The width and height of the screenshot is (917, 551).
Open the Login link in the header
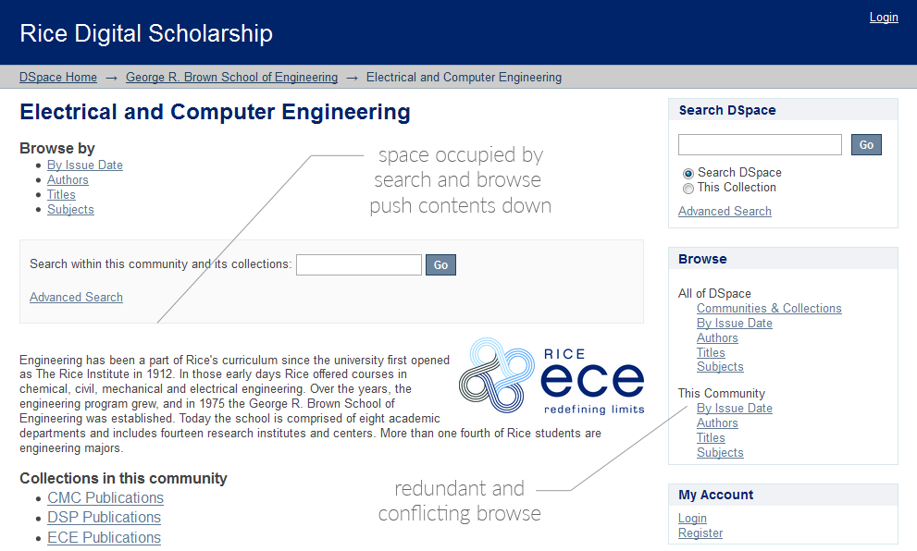click(884, 17)
